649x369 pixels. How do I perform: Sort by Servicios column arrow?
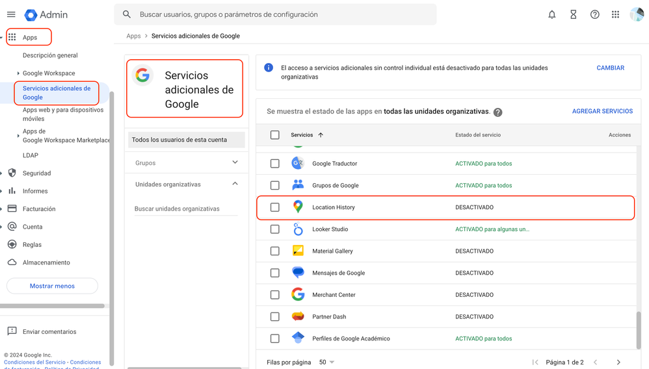[321, 135]
